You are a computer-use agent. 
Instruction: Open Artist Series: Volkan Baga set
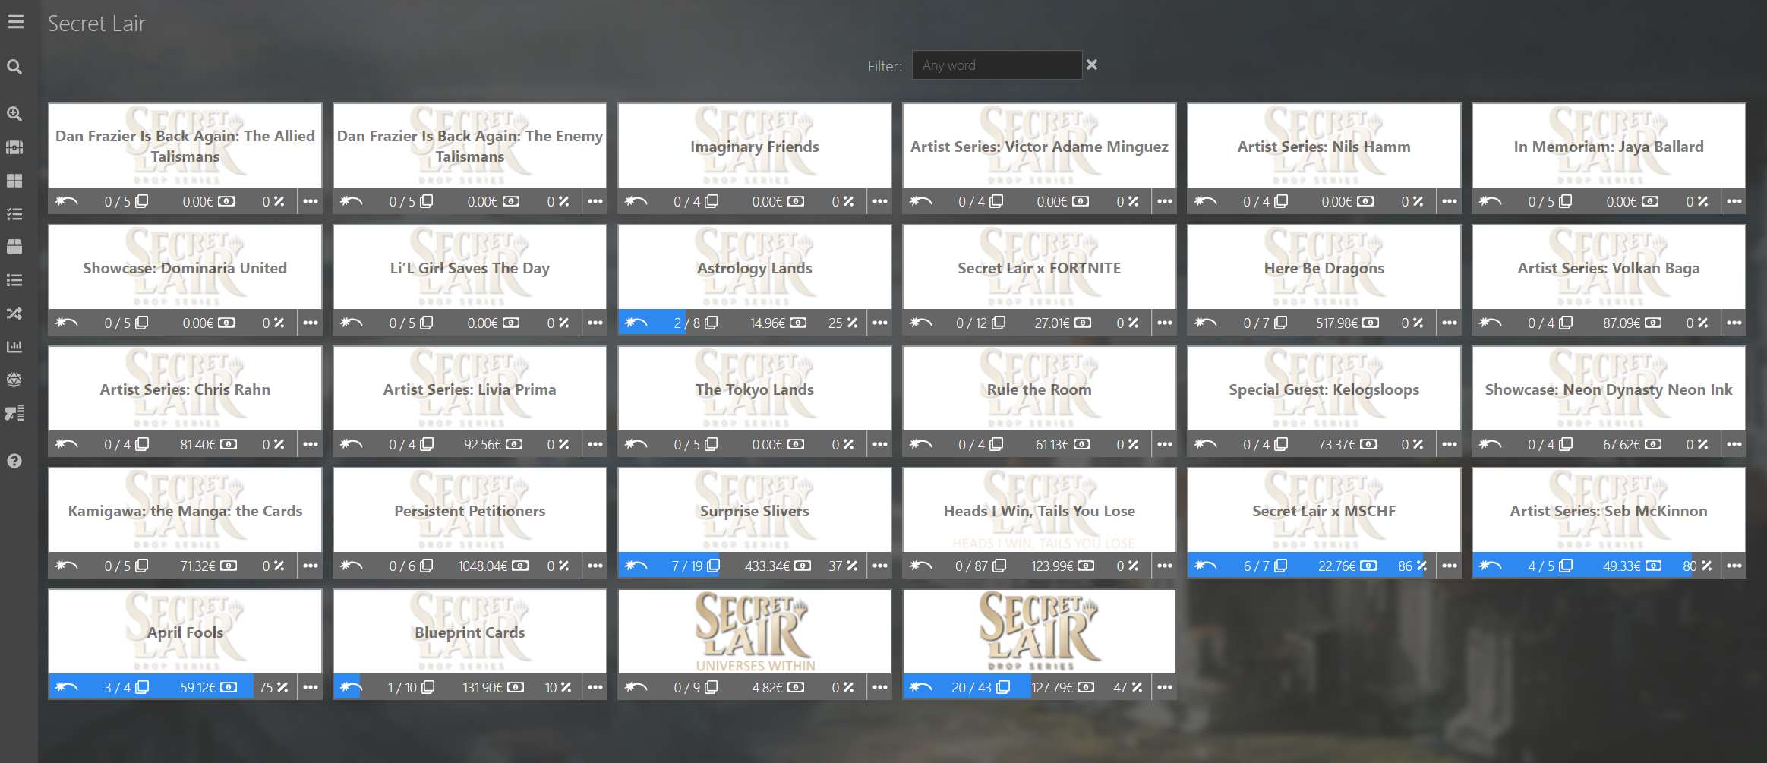tap(1609, 267)
